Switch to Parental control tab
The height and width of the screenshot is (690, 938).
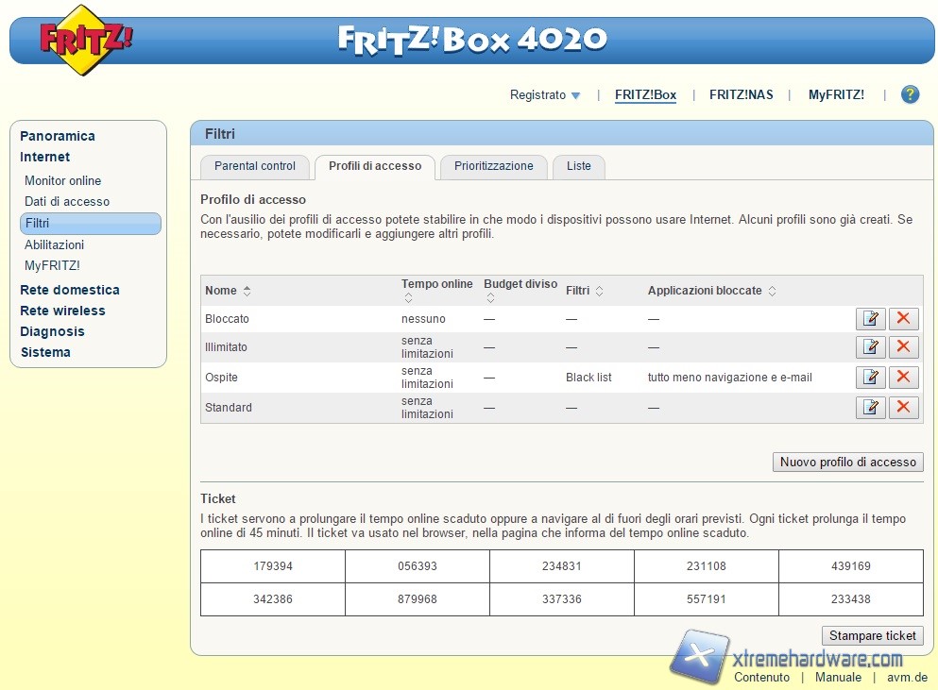pyautogui.click(x=255, y=166)
